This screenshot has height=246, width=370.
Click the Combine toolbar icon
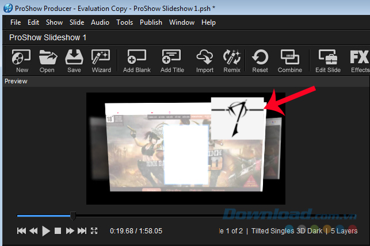[x=289, y=60]
